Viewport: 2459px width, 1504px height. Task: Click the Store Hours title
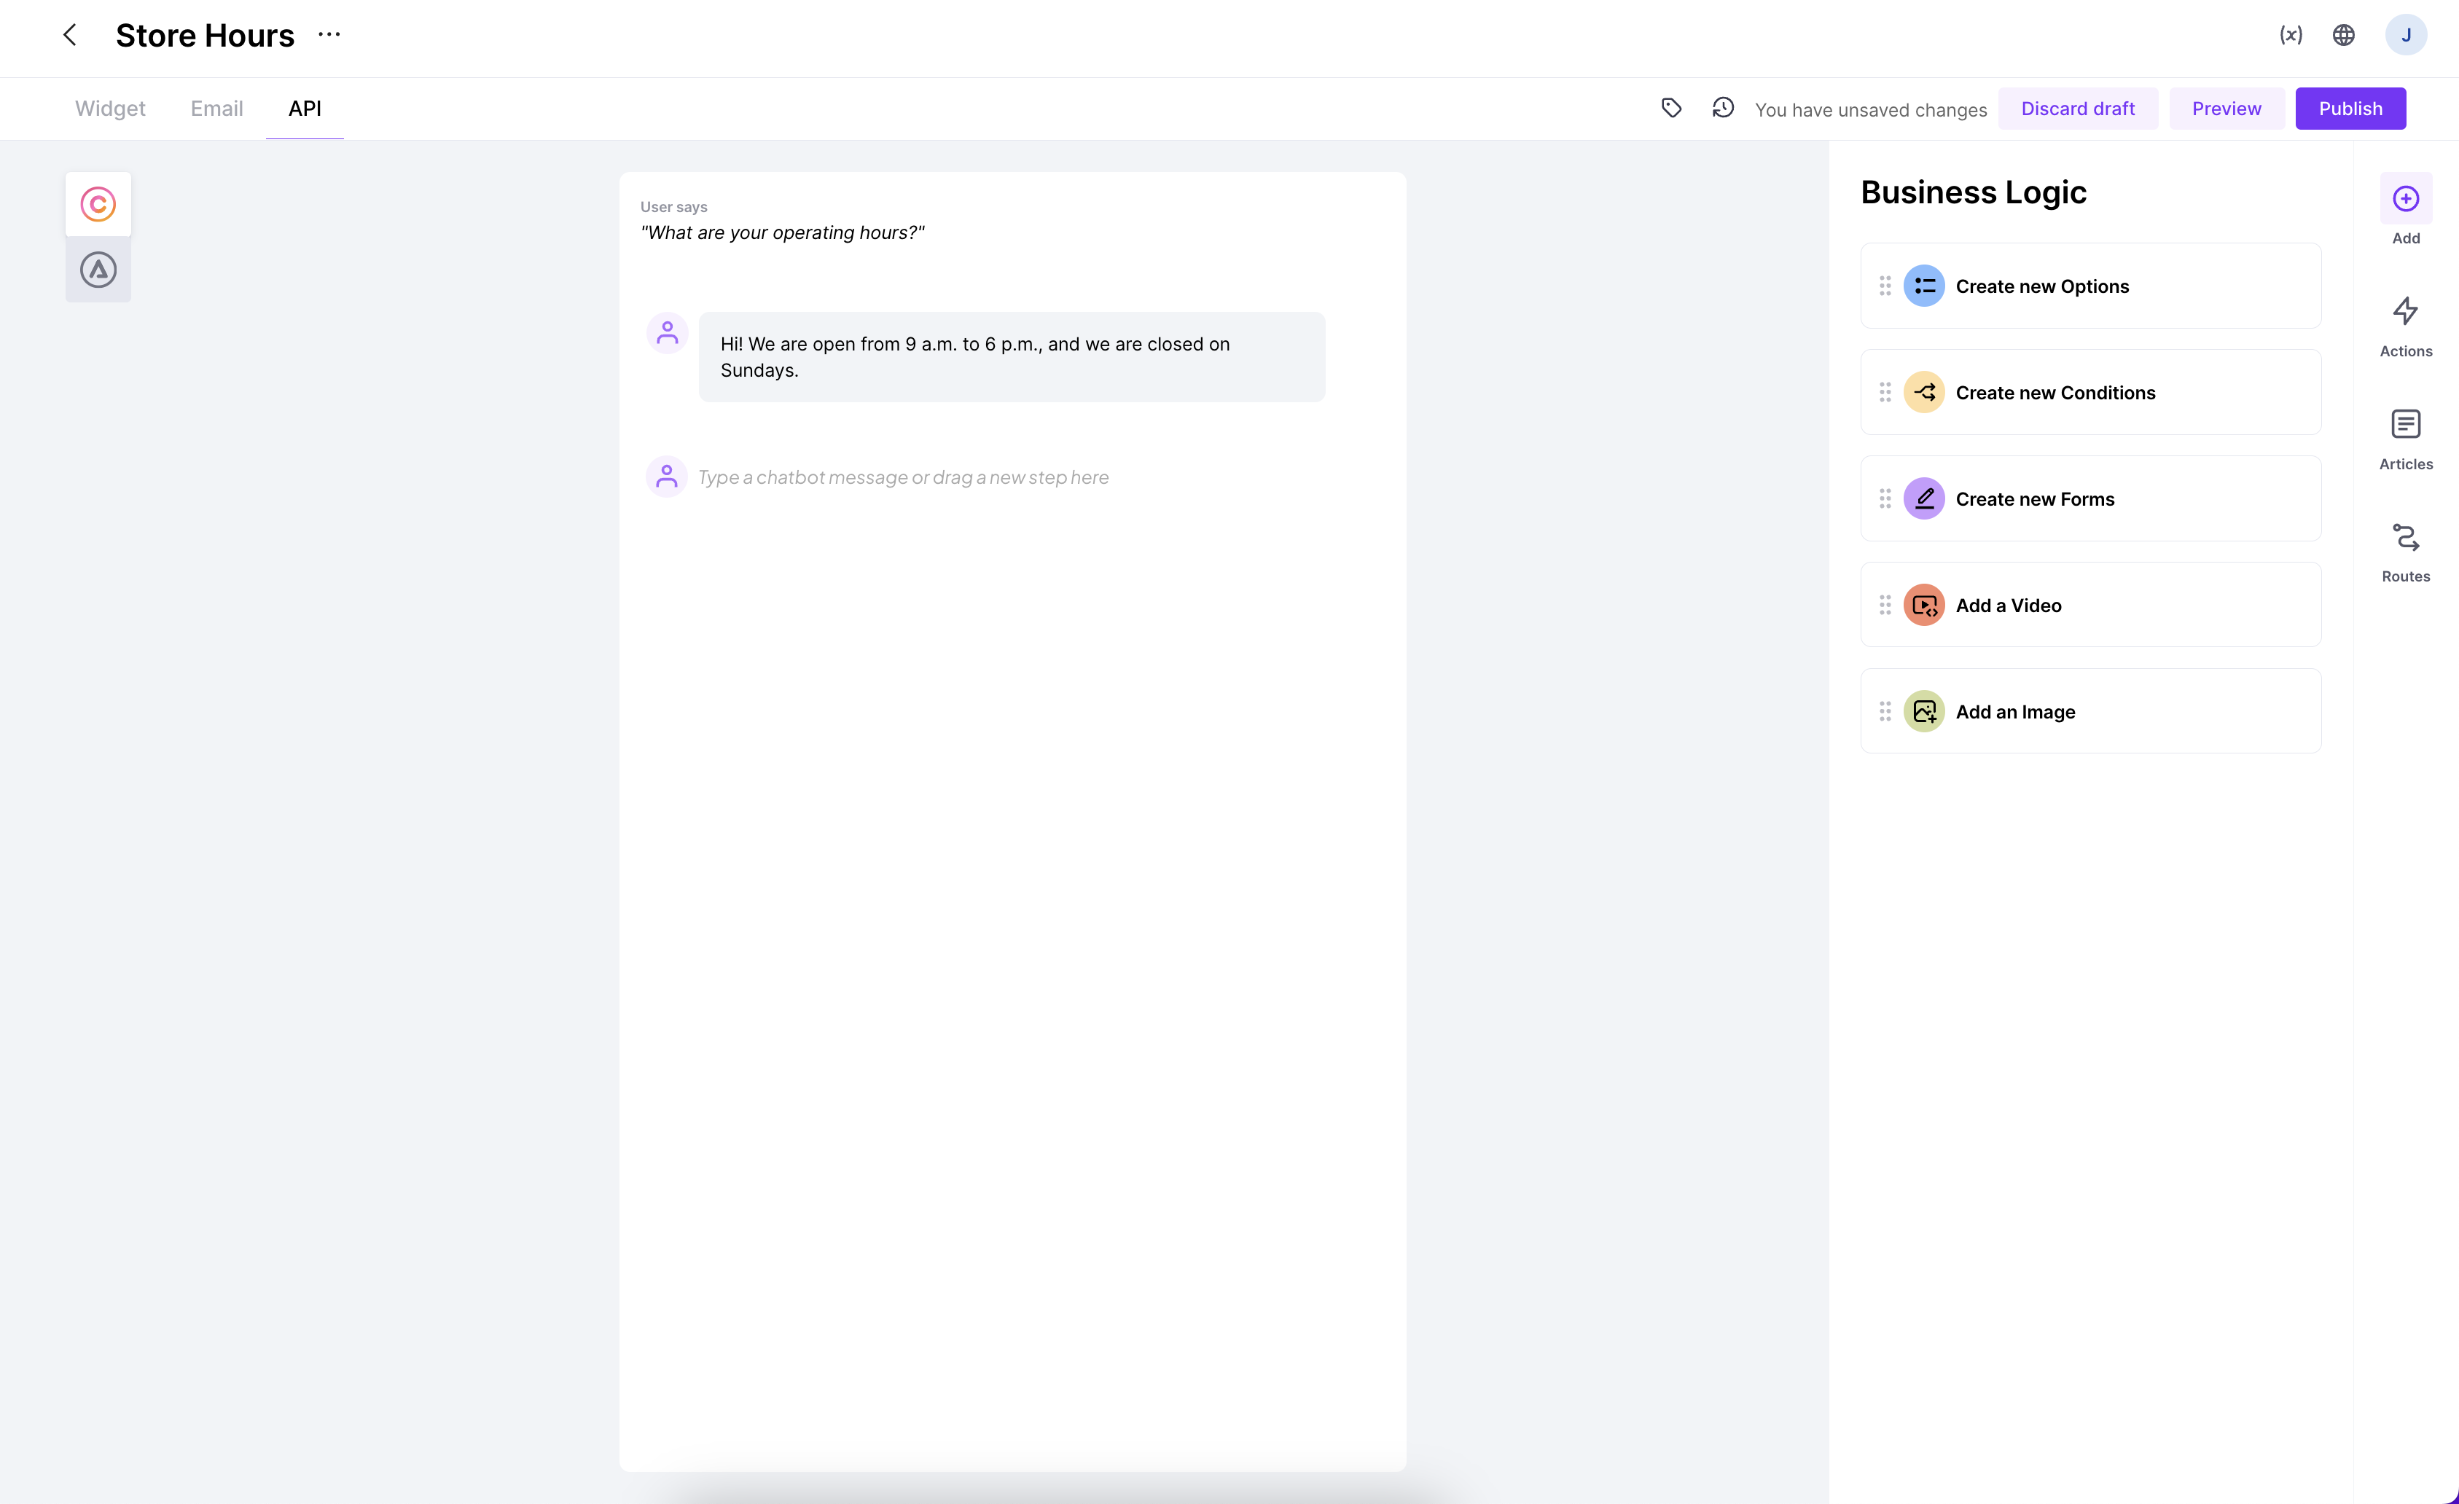[205, 35]
